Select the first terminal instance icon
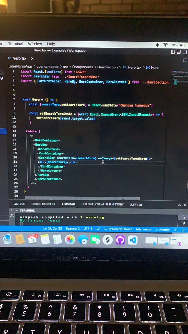Screen dimensions: 188x334 (x=184, y=217)
